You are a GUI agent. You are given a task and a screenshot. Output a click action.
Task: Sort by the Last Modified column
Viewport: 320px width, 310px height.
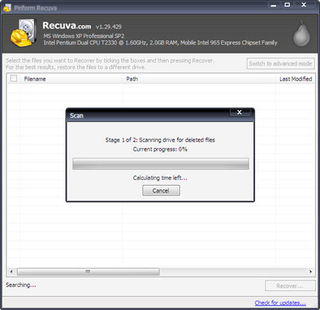click(296, 79)
